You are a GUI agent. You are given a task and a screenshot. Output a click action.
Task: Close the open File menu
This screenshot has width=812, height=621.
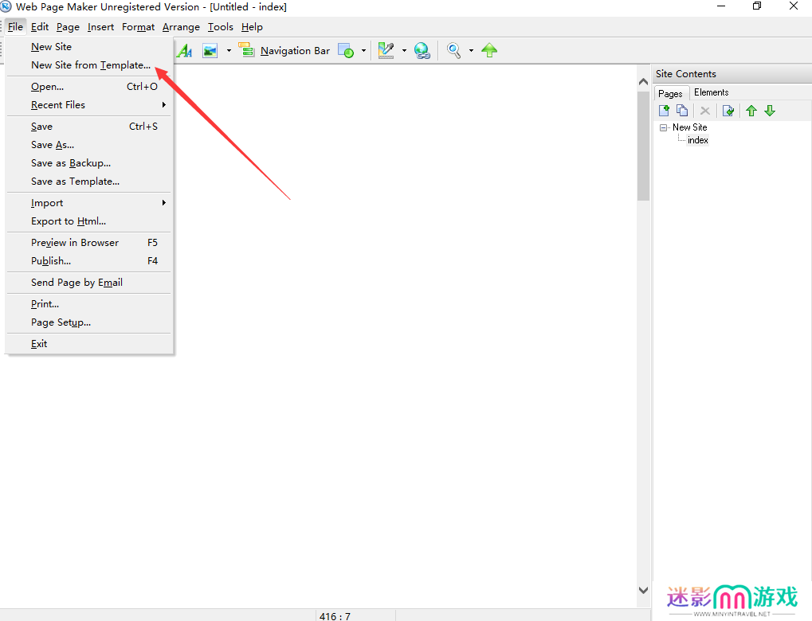[15, 27]
